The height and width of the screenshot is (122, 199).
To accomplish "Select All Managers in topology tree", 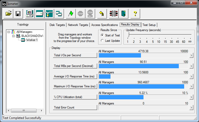I will pos(24,32).
